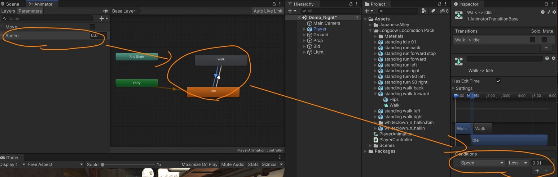Select the Walk animation clip in Project
The width and height of the screenshot is (558, 177).
tap(394, 105)
